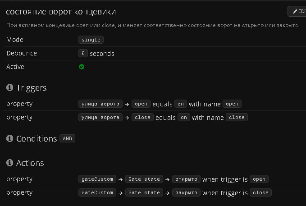Click 'улица ворота' device in the open trigger row

pos(100,104)
